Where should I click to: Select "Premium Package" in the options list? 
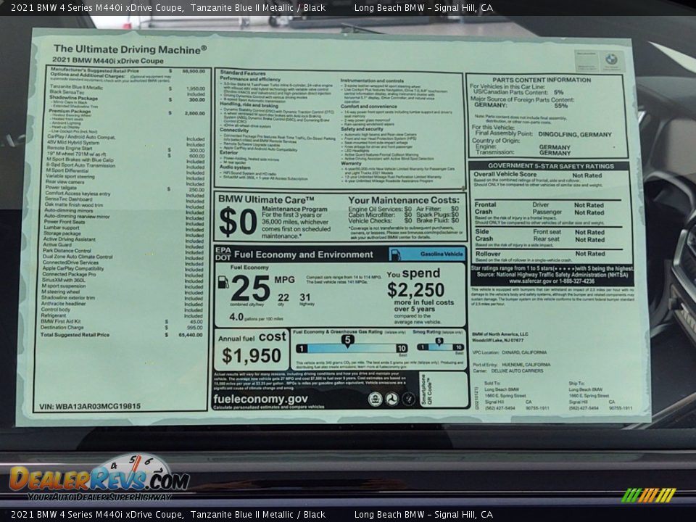70,111
